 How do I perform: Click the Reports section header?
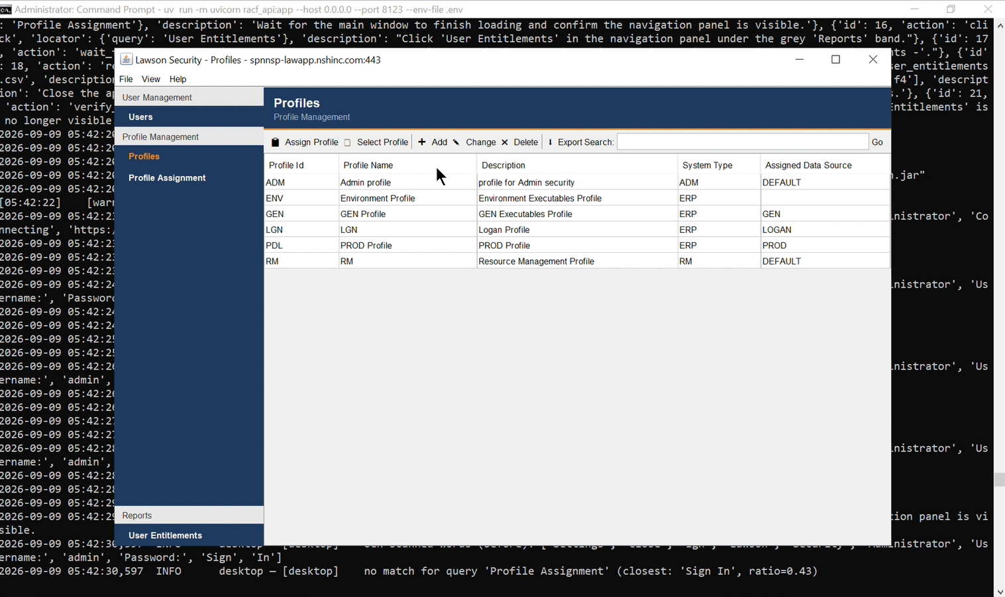(x=189, y=516)
